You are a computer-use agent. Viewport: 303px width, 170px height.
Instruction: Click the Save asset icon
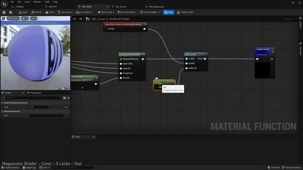point(4,12)
